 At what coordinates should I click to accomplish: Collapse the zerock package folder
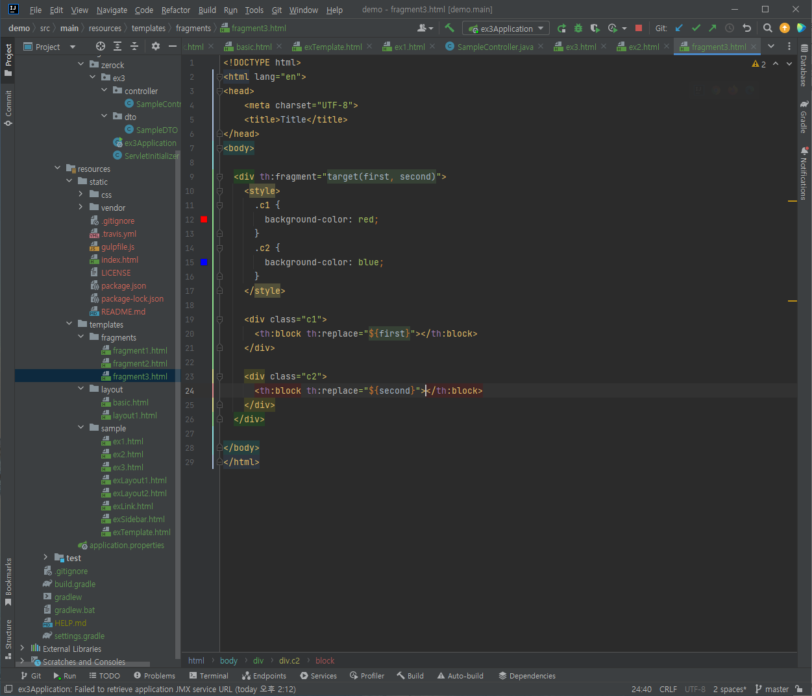[x=81, y=64]
